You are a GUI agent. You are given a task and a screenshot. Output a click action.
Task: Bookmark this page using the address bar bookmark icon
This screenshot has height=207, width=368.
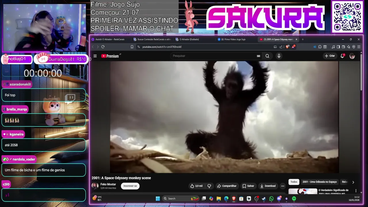pos(132,47)
